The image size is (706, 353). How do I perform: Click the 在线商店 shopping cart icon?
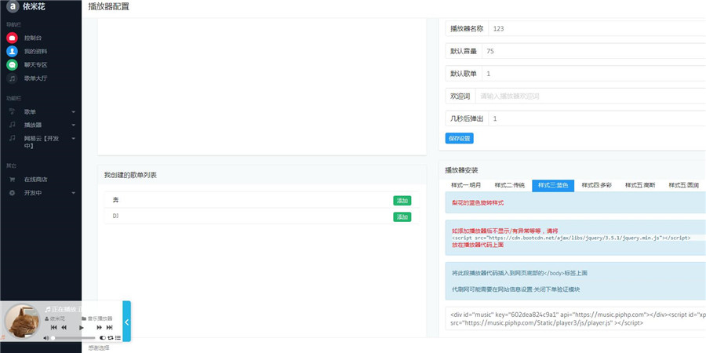[x=12, y=179]
